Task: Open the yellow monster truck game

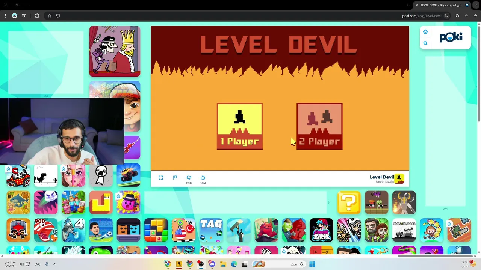Action: pos(129,175)
